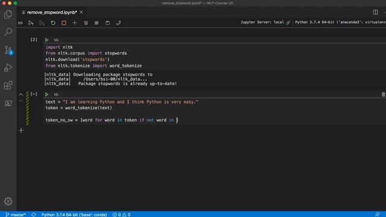Change cell [2] to markdown via the M↓ toggle
Viewport: 386px width, 217px height.
tap(56, 40)
